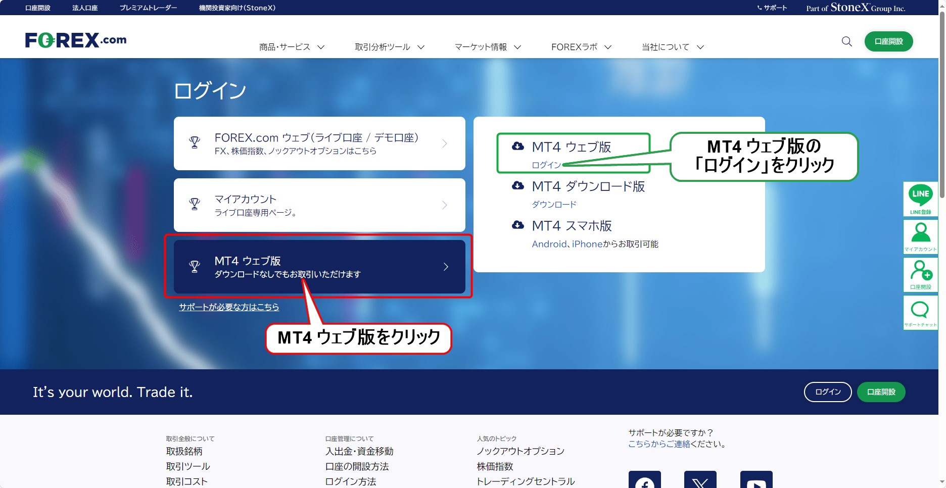The height and width of the screenshot is (488, 946).
Task: Click the StoneX Group Inc. logo
Action: click(x=856, y=8)
